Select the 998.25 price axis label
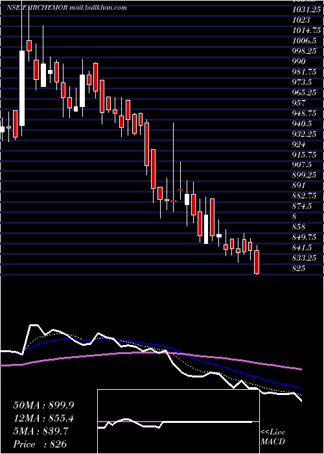324x454 pixels. [305, 51]
